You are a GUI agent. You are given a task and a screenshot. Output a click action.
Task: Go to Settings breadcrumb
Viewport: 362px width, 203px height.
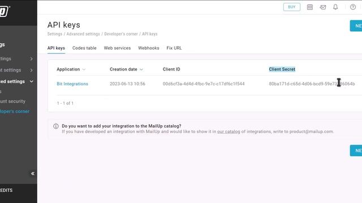click(x=55, y=34)
